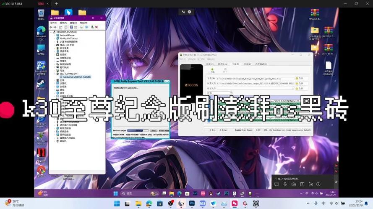Open the MAGISK archive on the desktop
Viewport: 373px width, 209px height.
coord(315,14)
